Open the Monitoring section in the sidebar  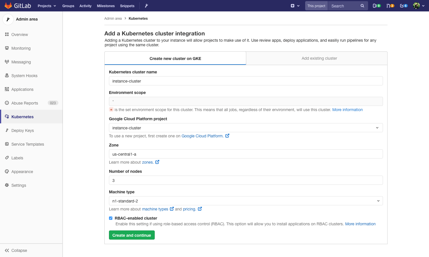pyautogui.click(x=21, y=48)
